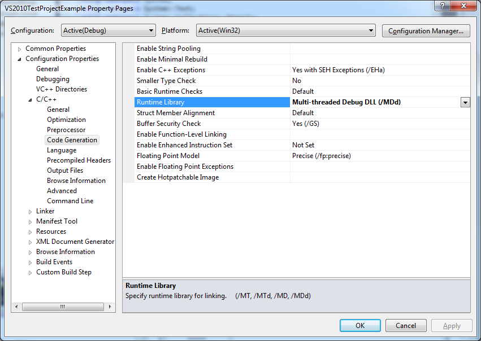Open the Runtime Library value dropdown arrow

click(465, 102)
